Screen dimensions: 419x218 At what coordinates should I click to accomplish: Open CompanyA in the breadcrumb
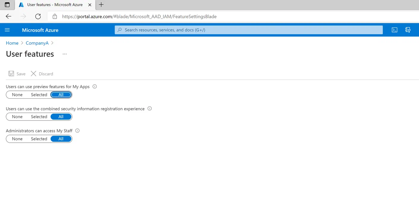coord(37,43)
